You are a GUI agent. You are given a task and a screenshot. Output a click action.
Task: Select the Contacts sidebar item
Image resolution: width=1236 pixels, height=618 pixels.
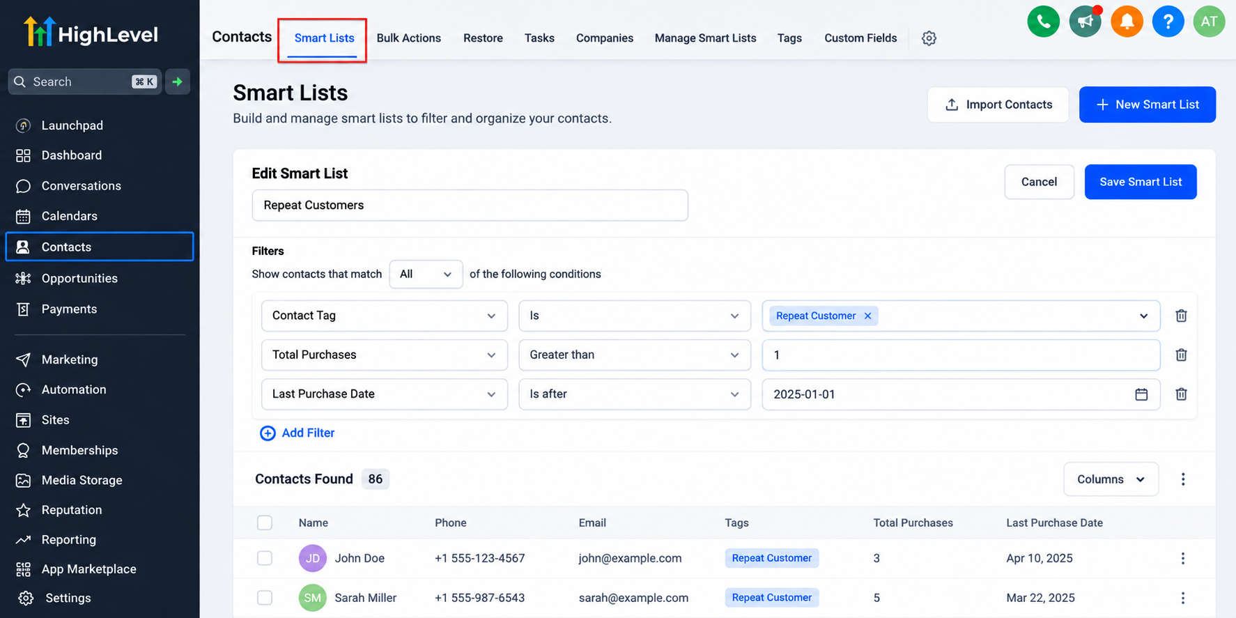(100, 247)
